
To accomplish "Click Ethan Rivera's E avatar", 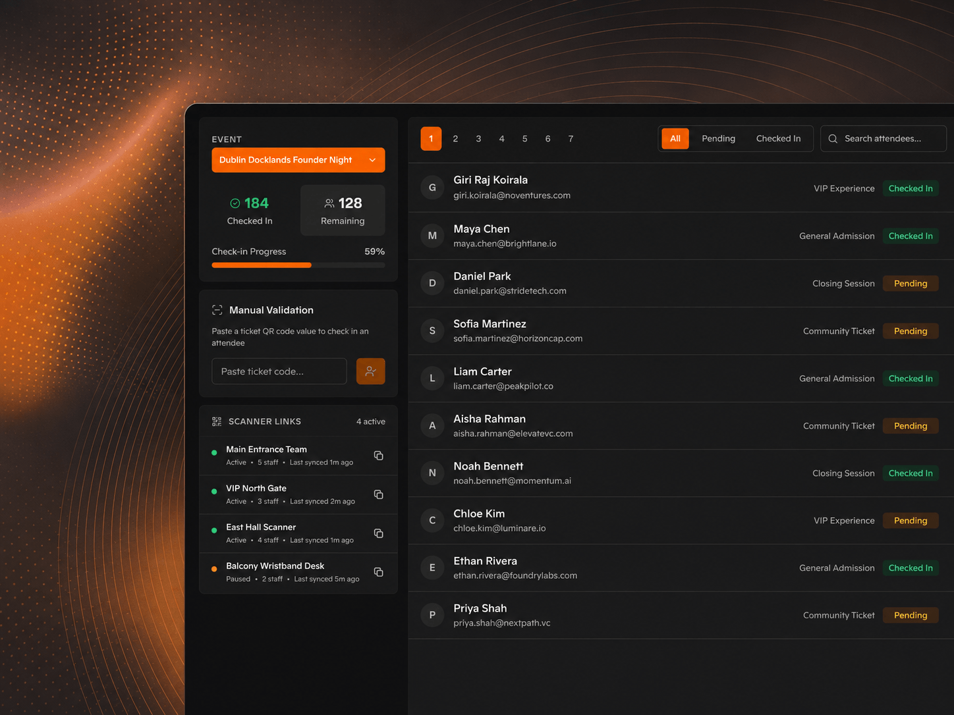I will [432, 568].
